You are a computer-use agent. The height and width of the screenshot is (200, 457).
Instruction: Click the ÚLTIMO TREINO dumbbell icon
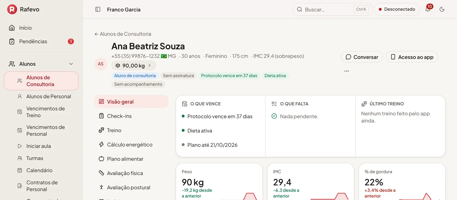coord(364,104)
